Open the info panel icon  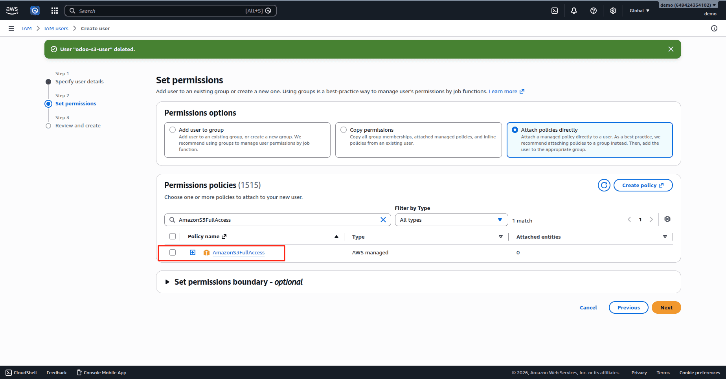click(x=714, y=28)
